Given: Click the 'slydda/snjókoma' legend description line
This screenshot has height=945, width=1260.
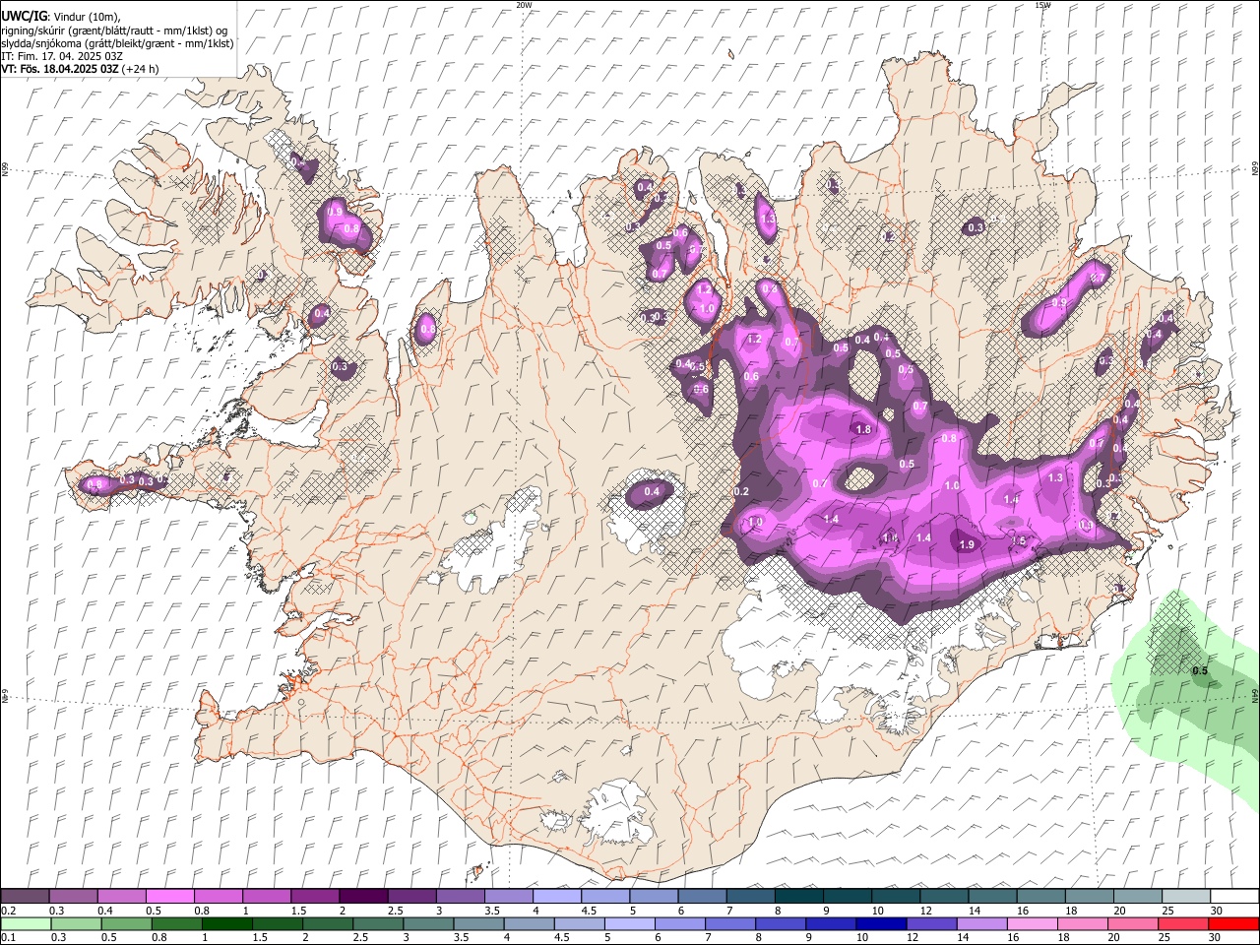Looking at the screenshot, I should click(117, 43).
